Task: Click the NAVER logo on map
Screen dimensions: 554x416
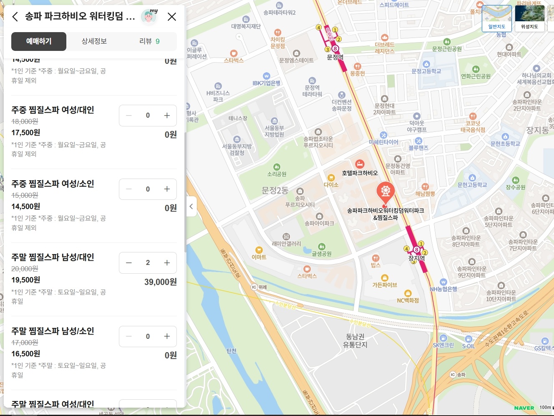Action: point(524,408)
